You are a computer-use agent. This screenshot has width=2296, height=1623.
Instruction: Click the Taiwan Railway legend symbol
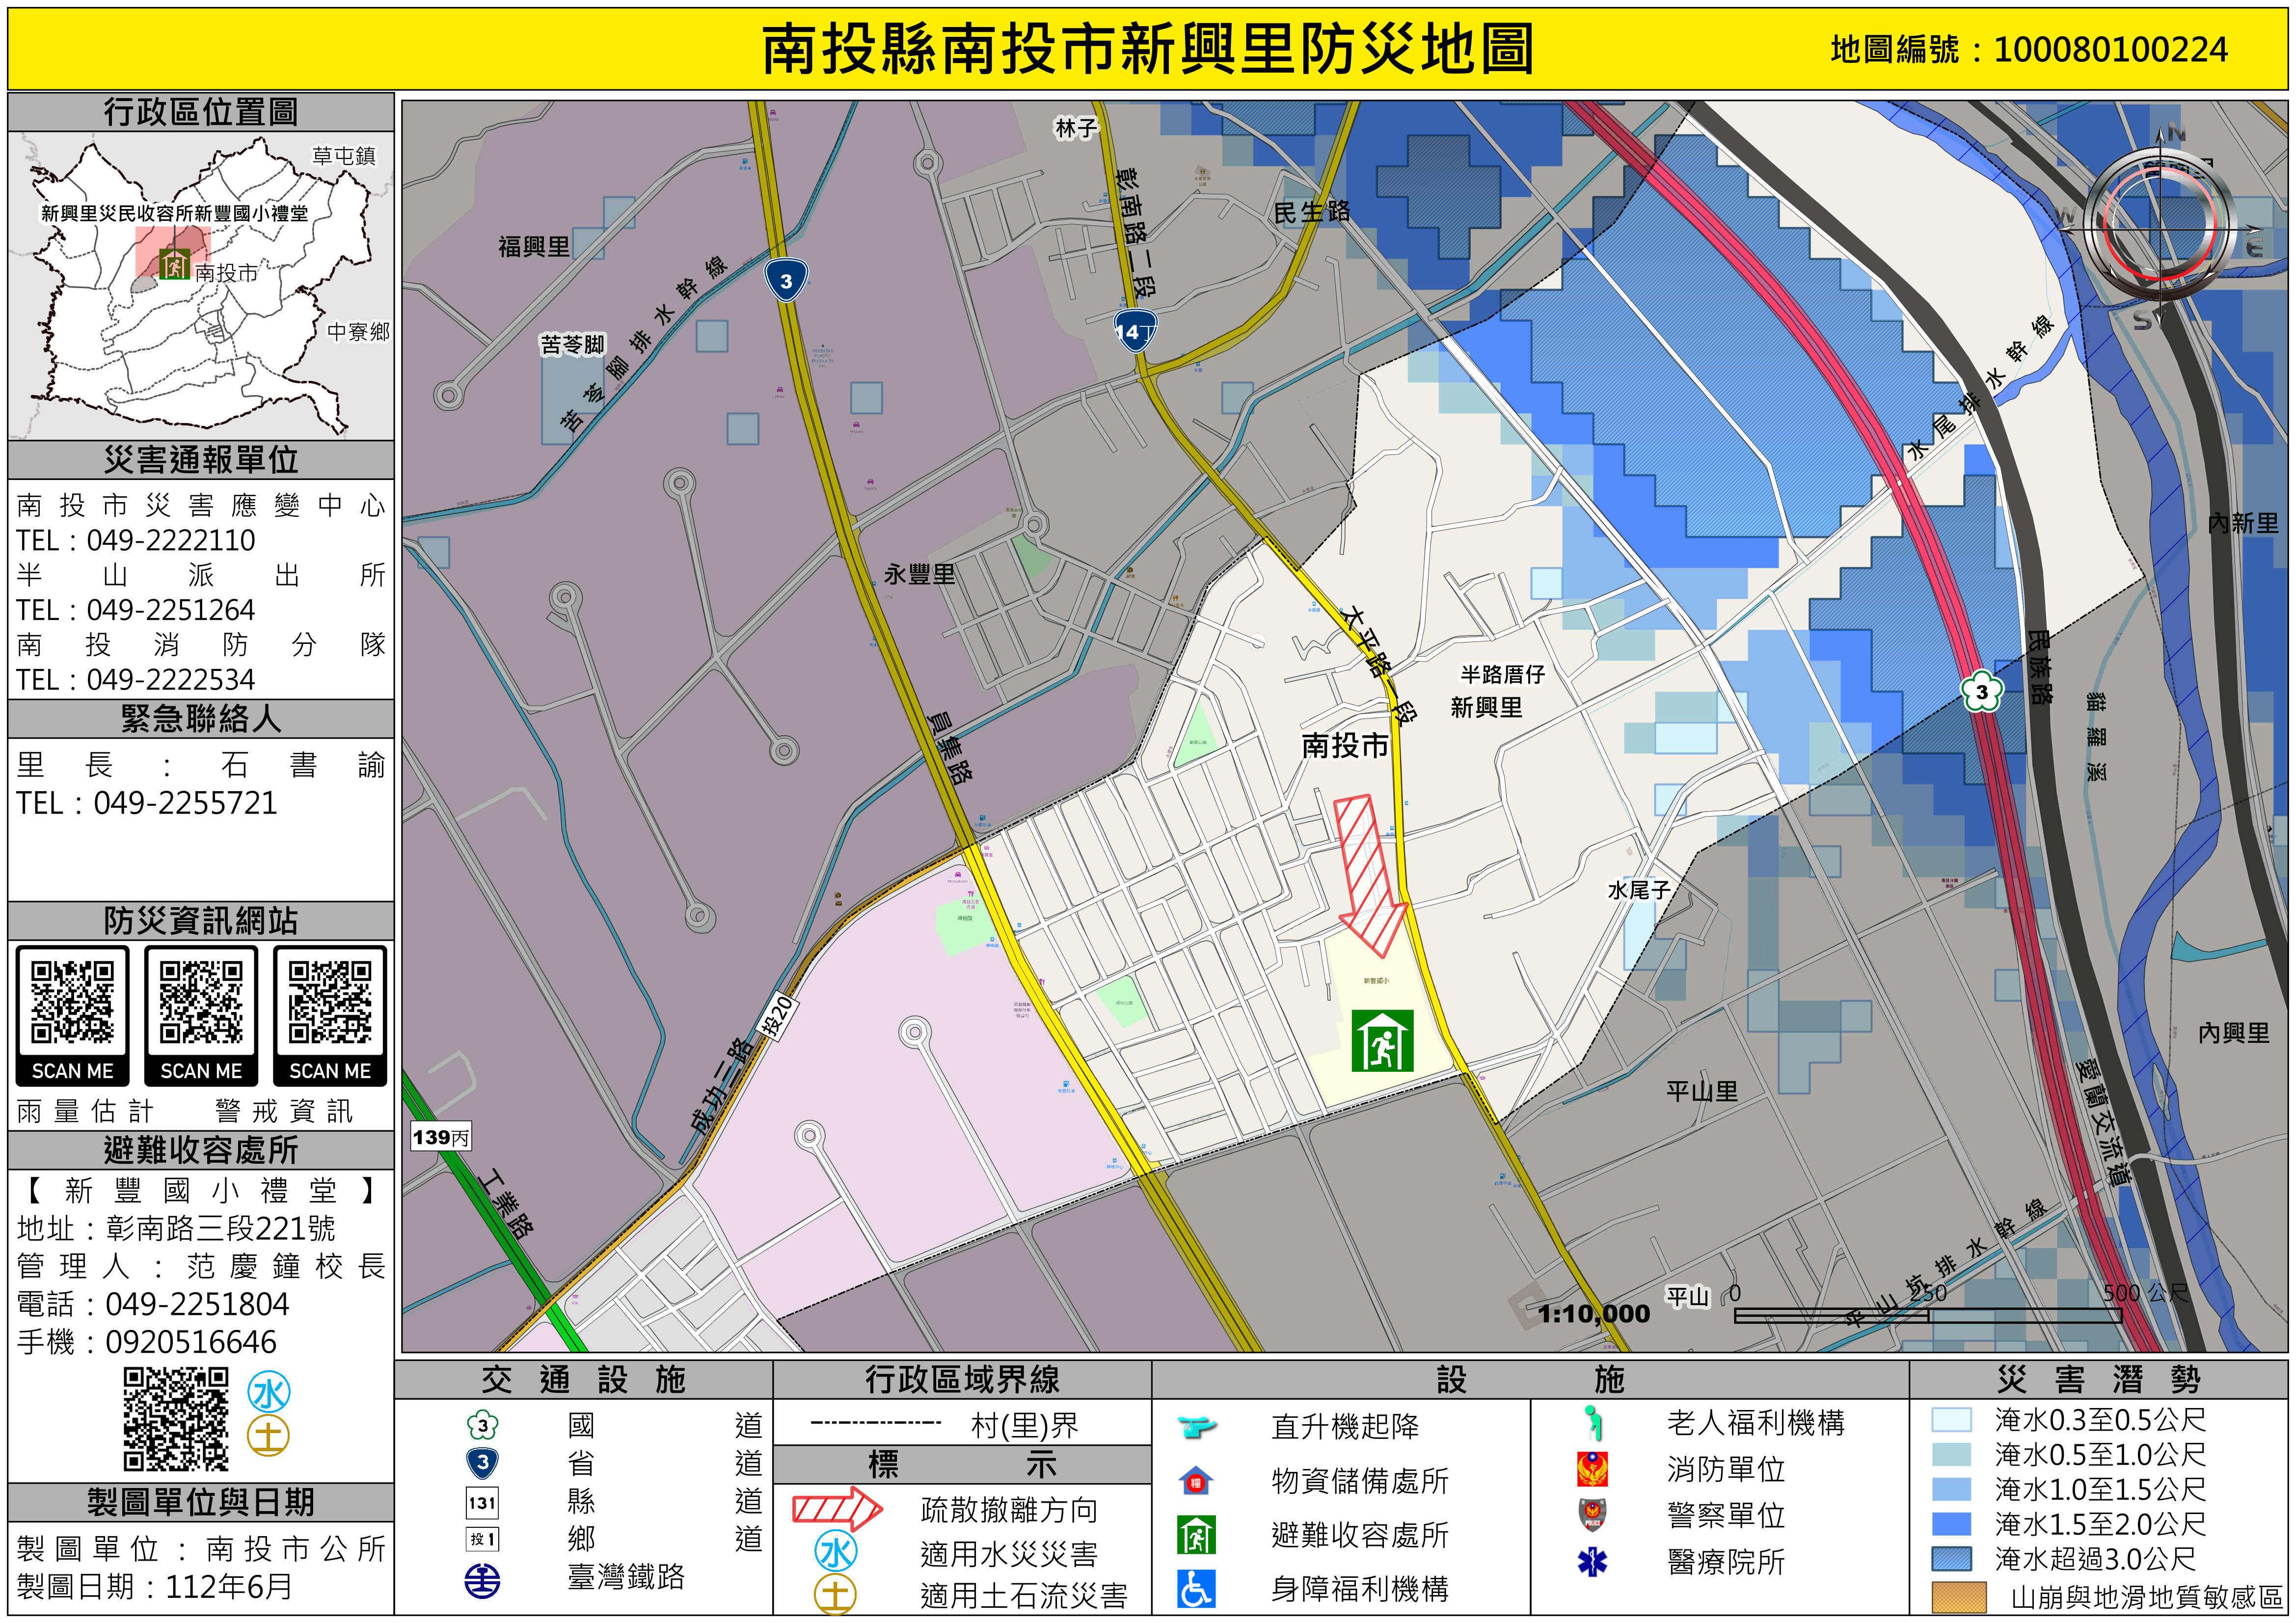tap(482, 1580)
